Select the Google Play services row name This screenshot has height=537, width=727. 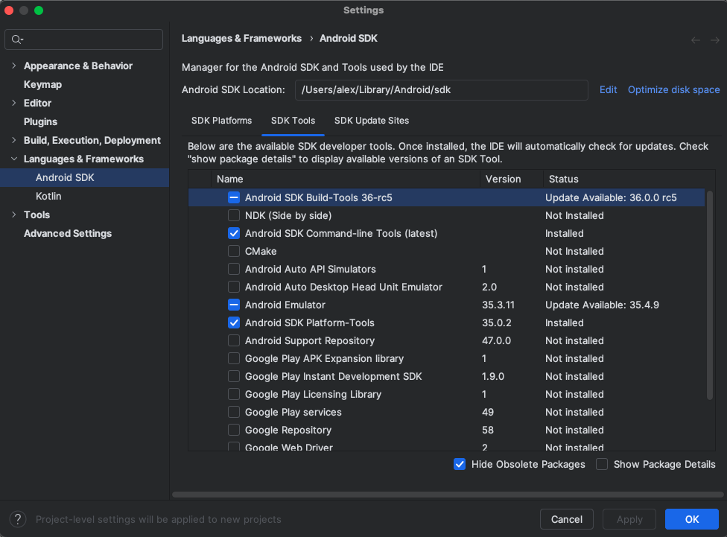click(293, 412)
